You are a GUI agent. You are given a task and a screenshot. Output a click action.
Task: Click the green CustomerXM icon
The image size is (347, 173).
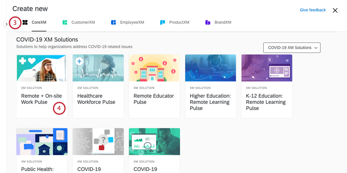tap(65, 22)
